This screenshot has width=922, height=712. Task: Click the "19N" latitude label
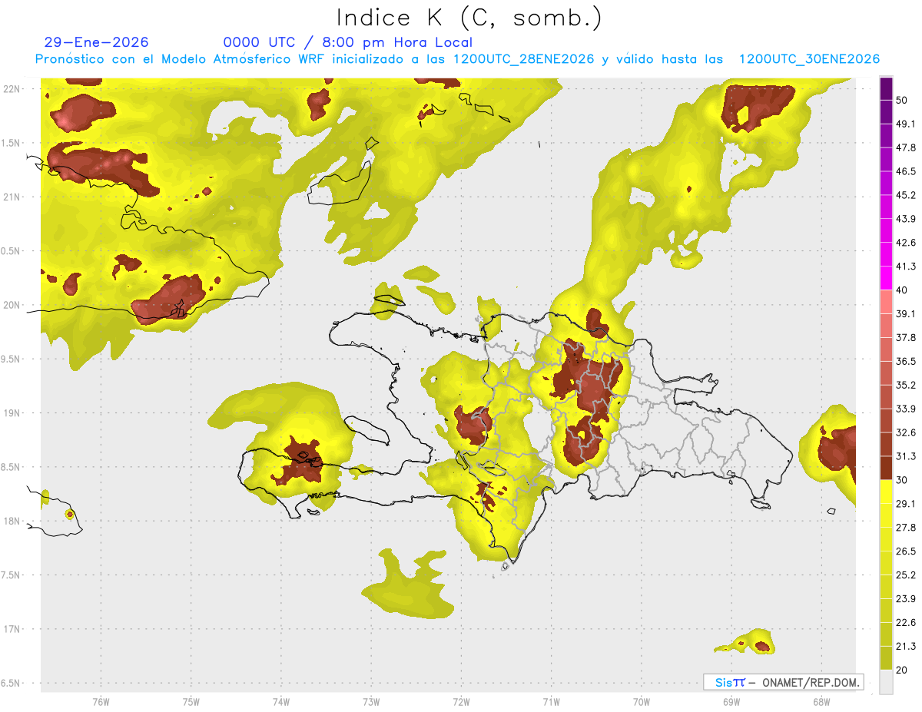pyautogui.click(x=12, y=412)
